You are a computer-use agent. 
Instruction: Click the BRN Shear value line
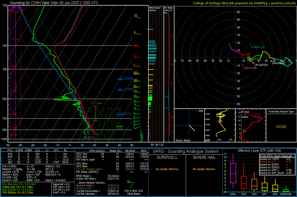pyautogui.click(x=98, y=176)
